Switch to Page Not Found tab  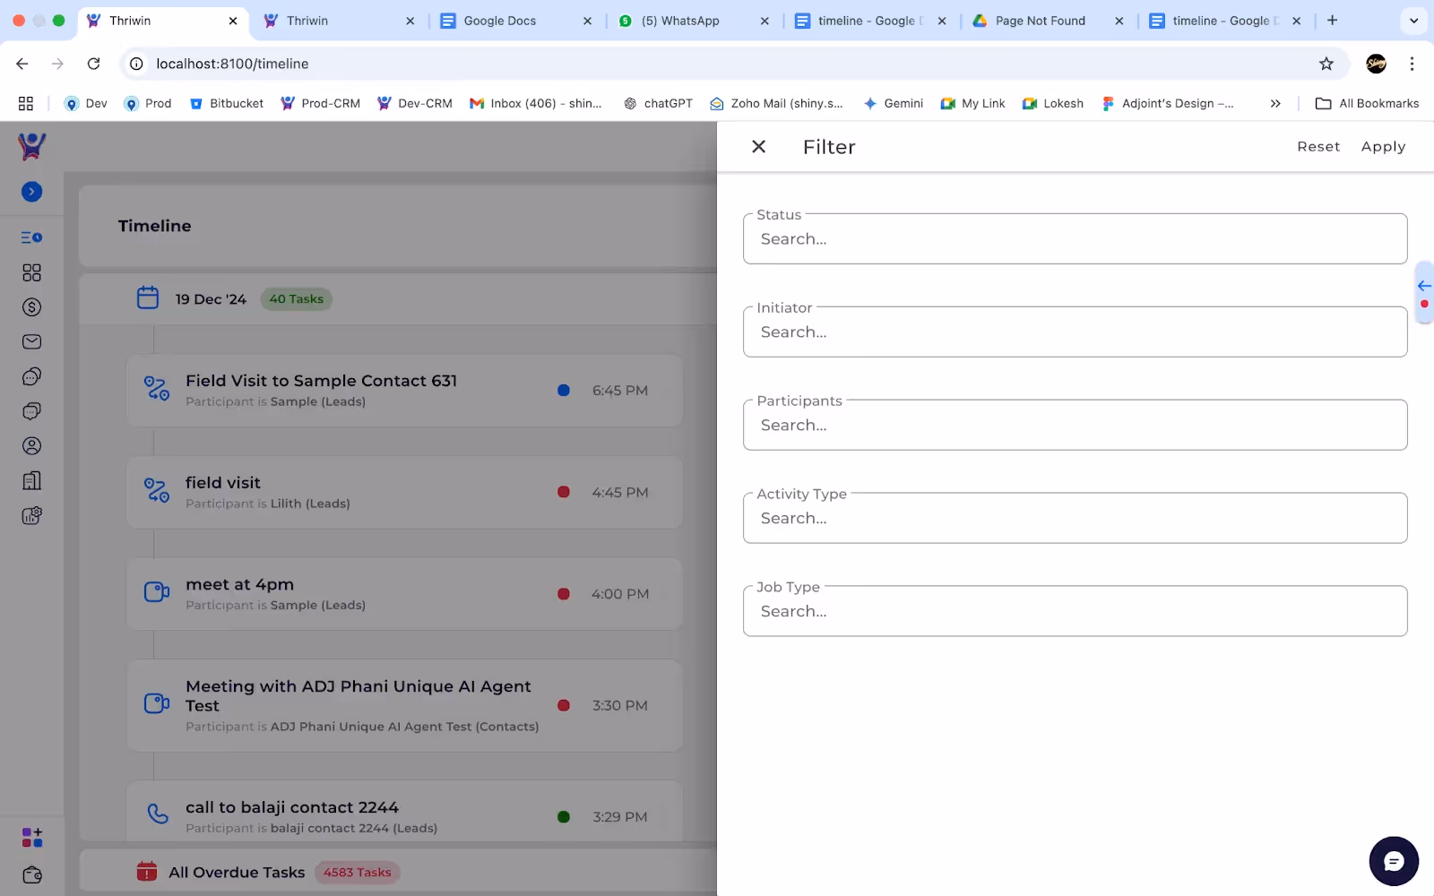[1048, 21]
